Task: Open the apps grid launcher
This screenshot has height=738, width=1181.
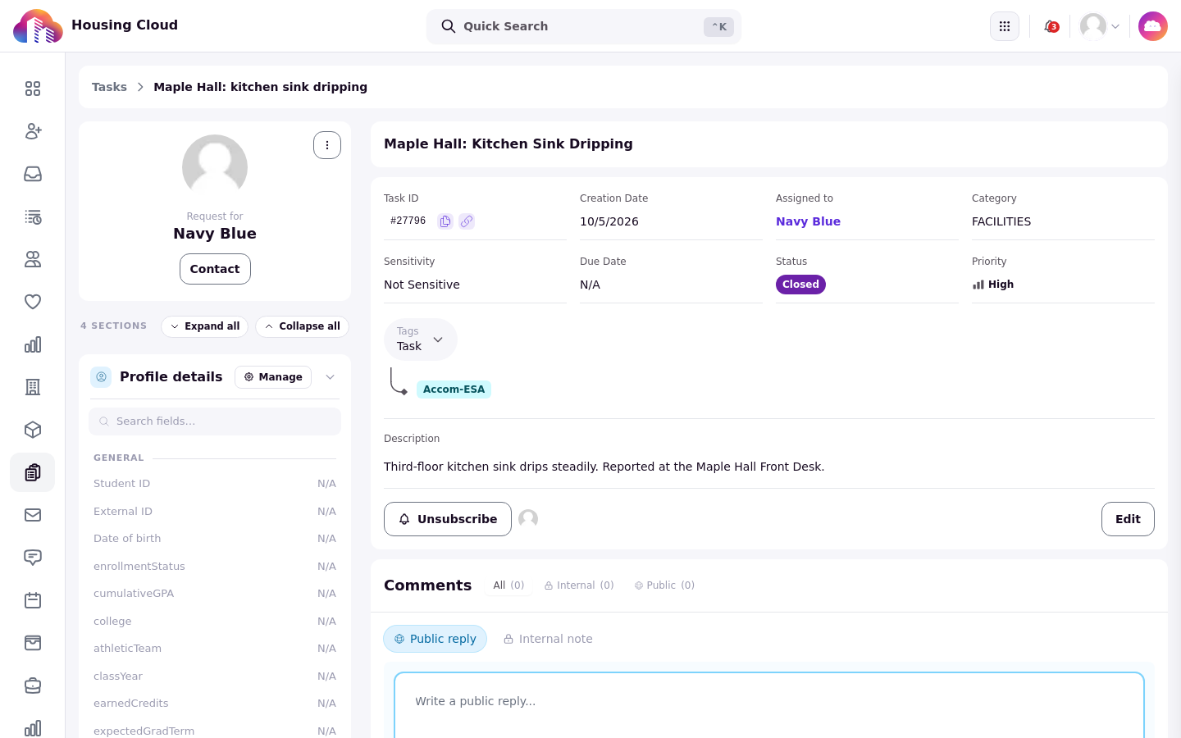Action: point(1005,26)
